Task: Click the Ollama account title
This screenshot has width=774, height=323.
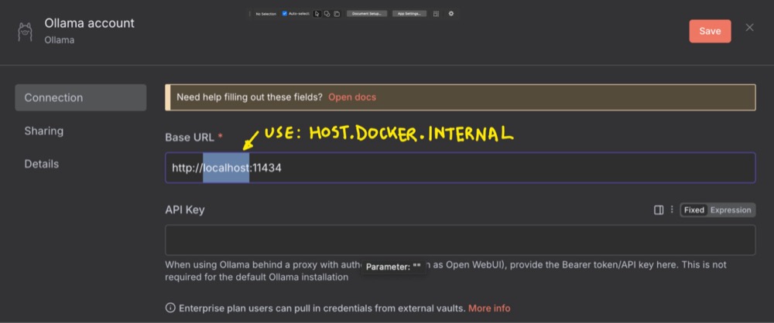Action: click(x=89, y=23)
